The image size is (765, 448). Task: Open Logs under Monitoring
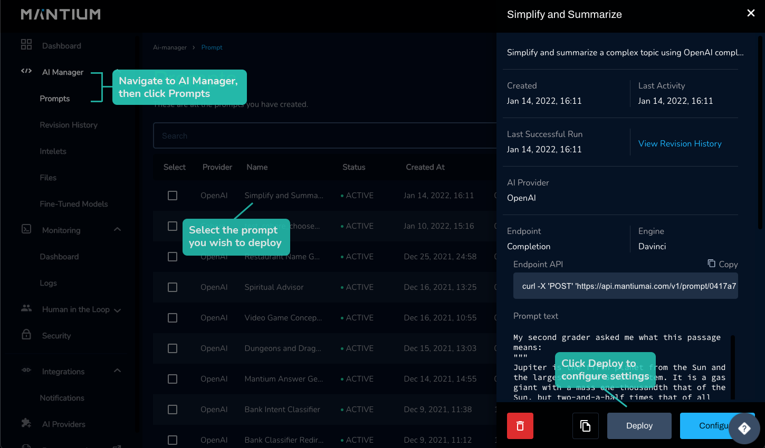tap(48, 283)
